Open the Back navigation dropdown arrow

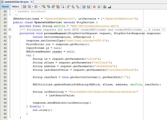(32, 7)
